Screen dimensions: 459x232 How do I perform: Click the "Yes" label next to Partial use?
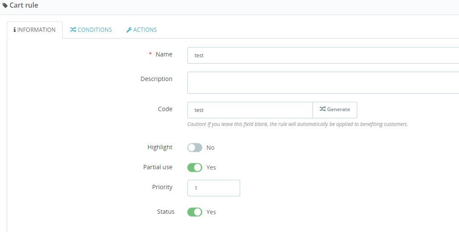pos(211,168)
